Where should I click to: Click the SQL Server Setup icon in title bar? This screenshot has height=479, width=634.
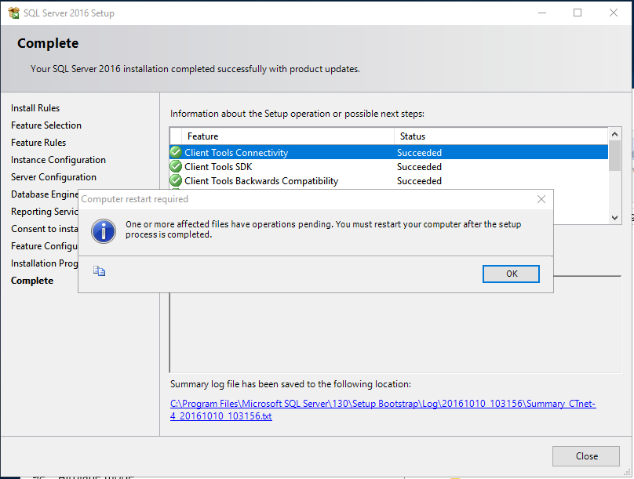pyautogui.click(x=14, y=13)
